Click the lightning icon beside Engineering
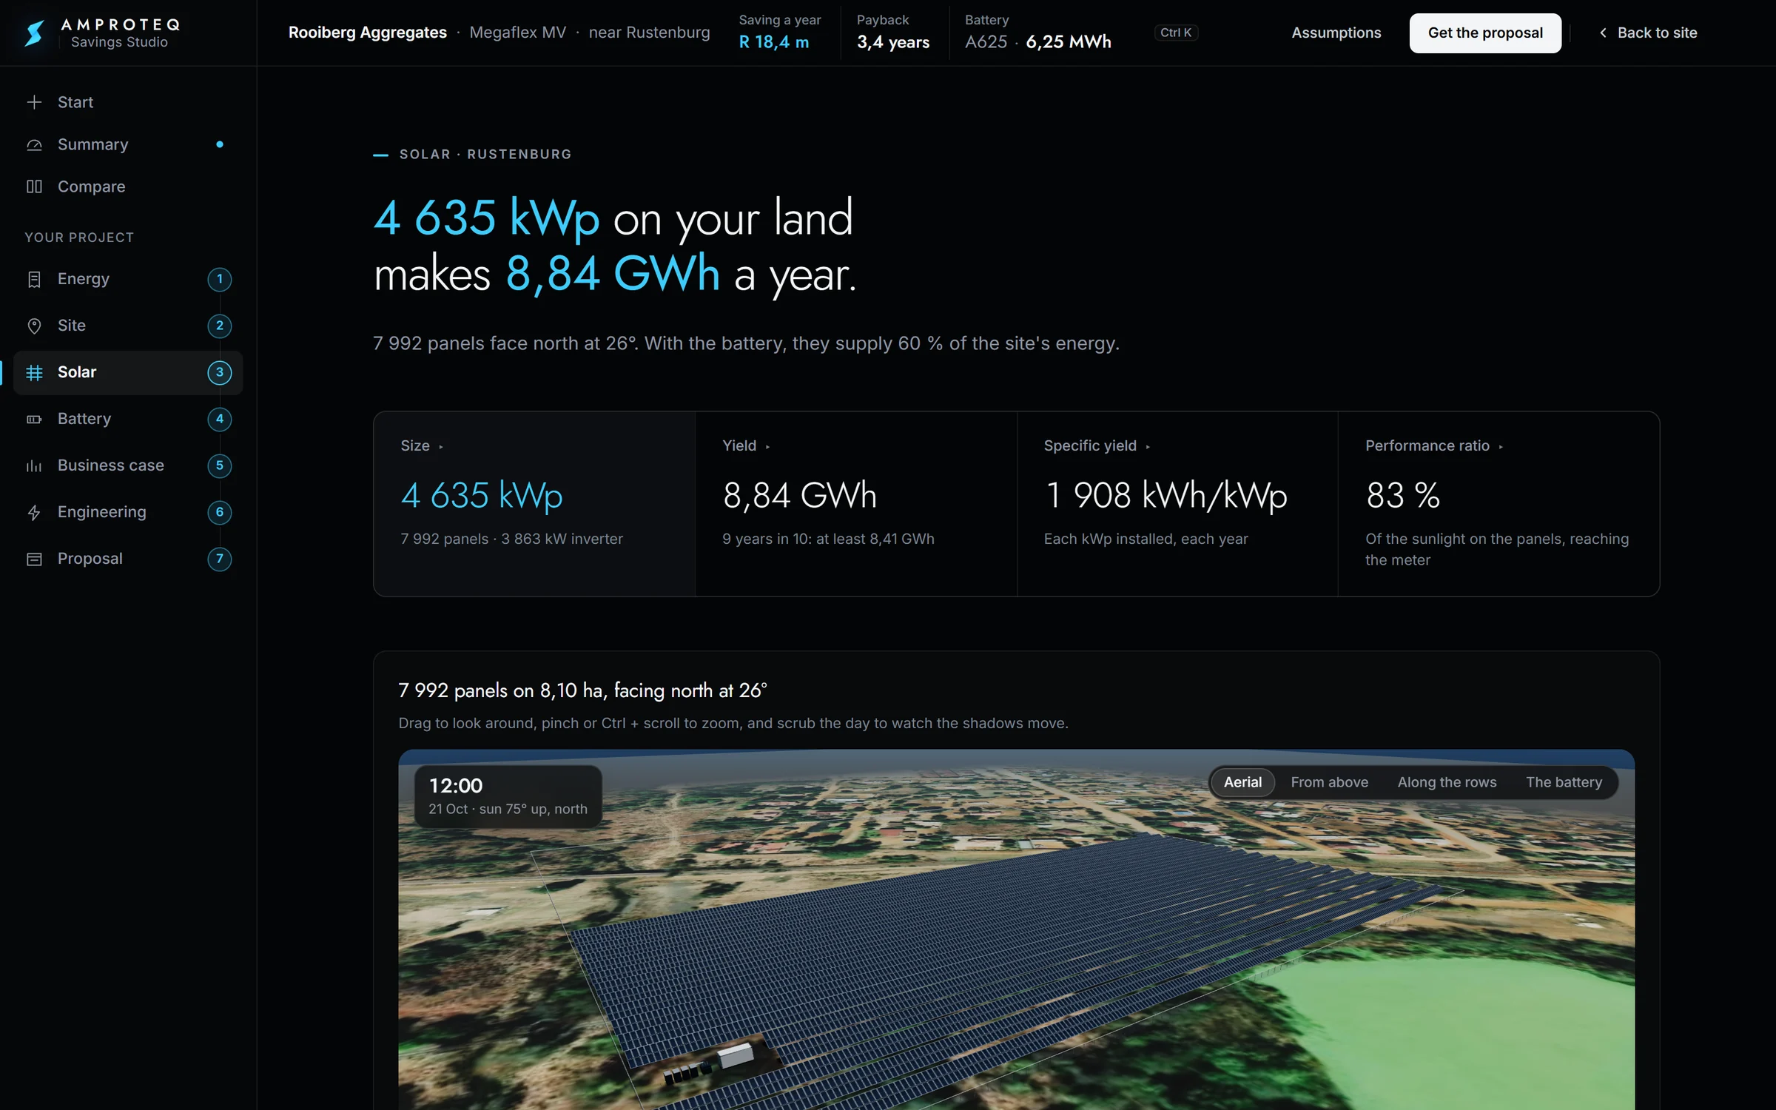Viewport: 1776px width, 1110px height. pyautogui.click(x=34, y=512)
